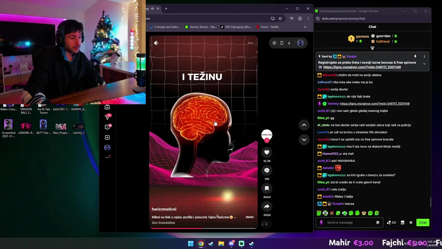Open Chrome from the taskbar
Screen dimensions: 442x249
pyautogui.click(x=201, y=243)
